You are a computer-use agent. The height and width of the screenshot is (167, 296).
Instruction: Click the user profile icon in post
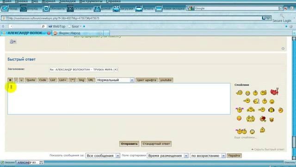[x=13, y=41]
